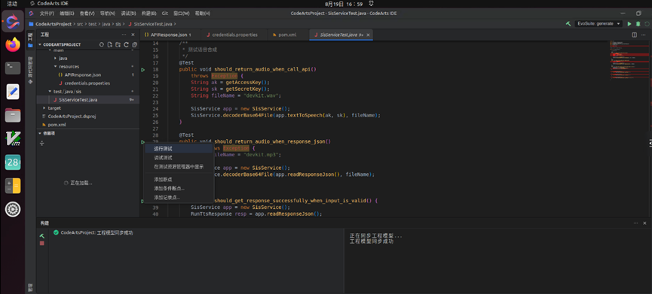Screen dimensions: 652x294
Task: Click the build hammer icon in top toolbar
Action: [568, 23]
